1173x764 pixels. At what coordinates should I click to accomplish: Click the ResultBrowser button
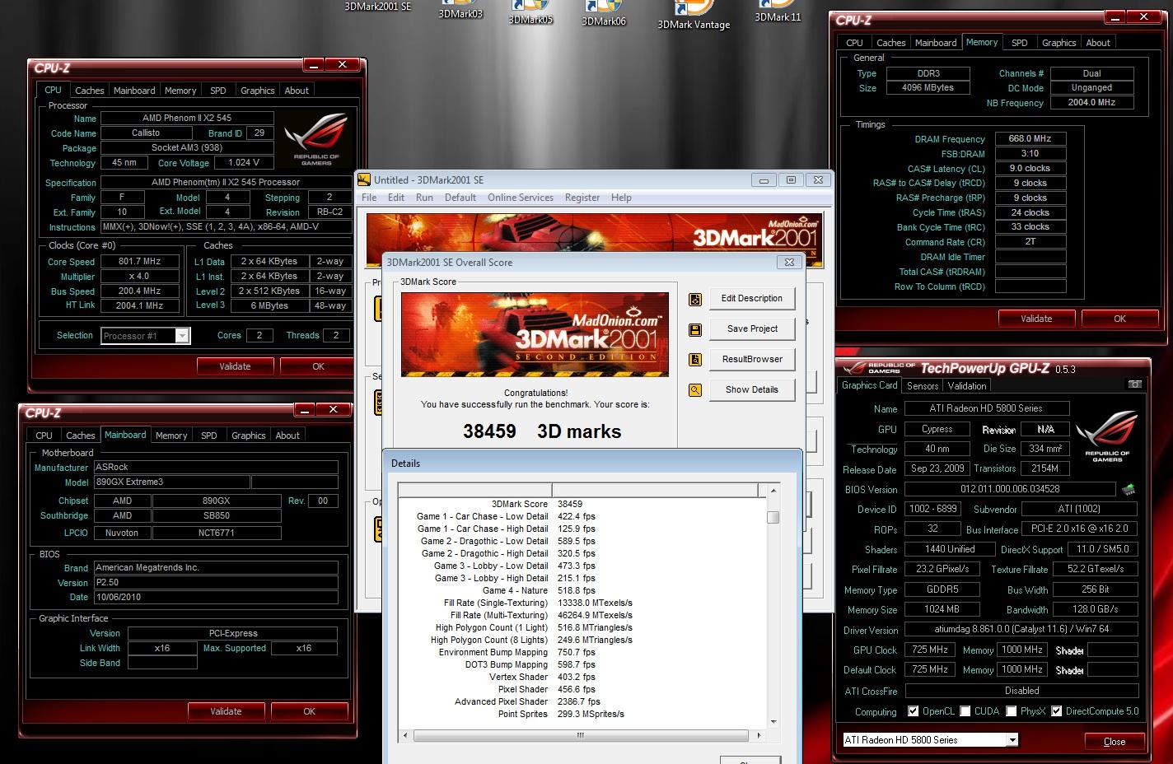point(752,360)
